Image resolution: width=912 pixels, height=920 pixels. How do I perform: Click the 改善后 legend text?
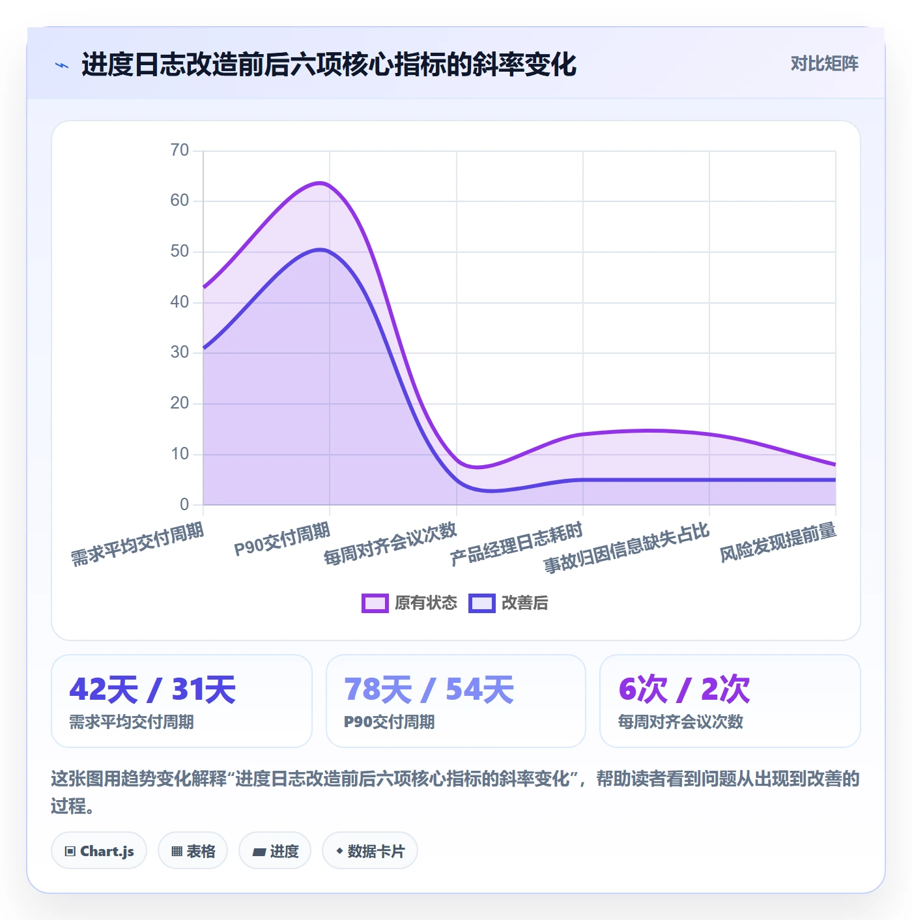pyautogui.click(x=525, y=603)
